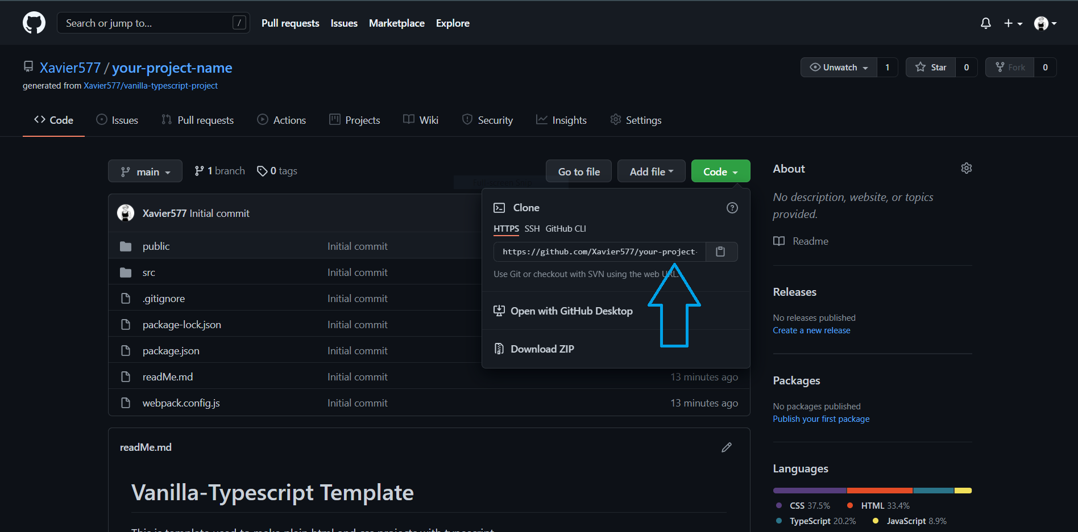
Task: Open the HTML 33.4% language entry
Action: [878, 506]
